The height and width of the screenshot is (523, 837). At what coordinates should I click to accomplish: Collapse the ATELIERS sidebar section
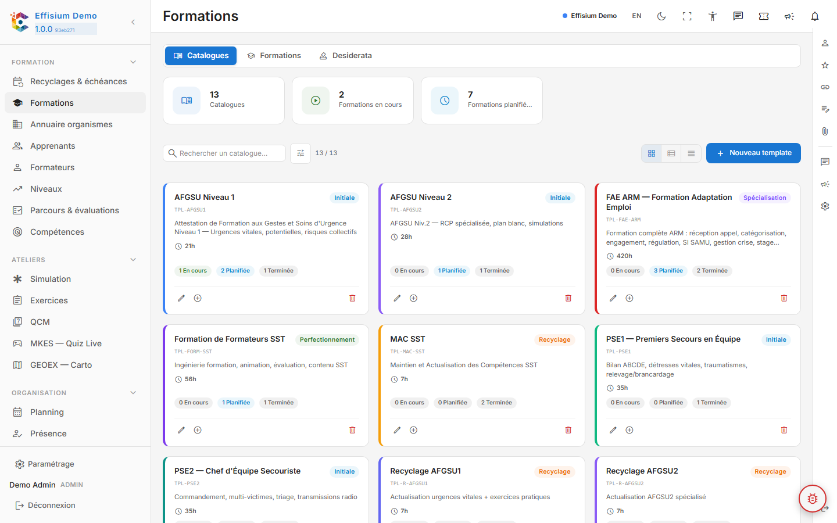(x=133, y=260)
